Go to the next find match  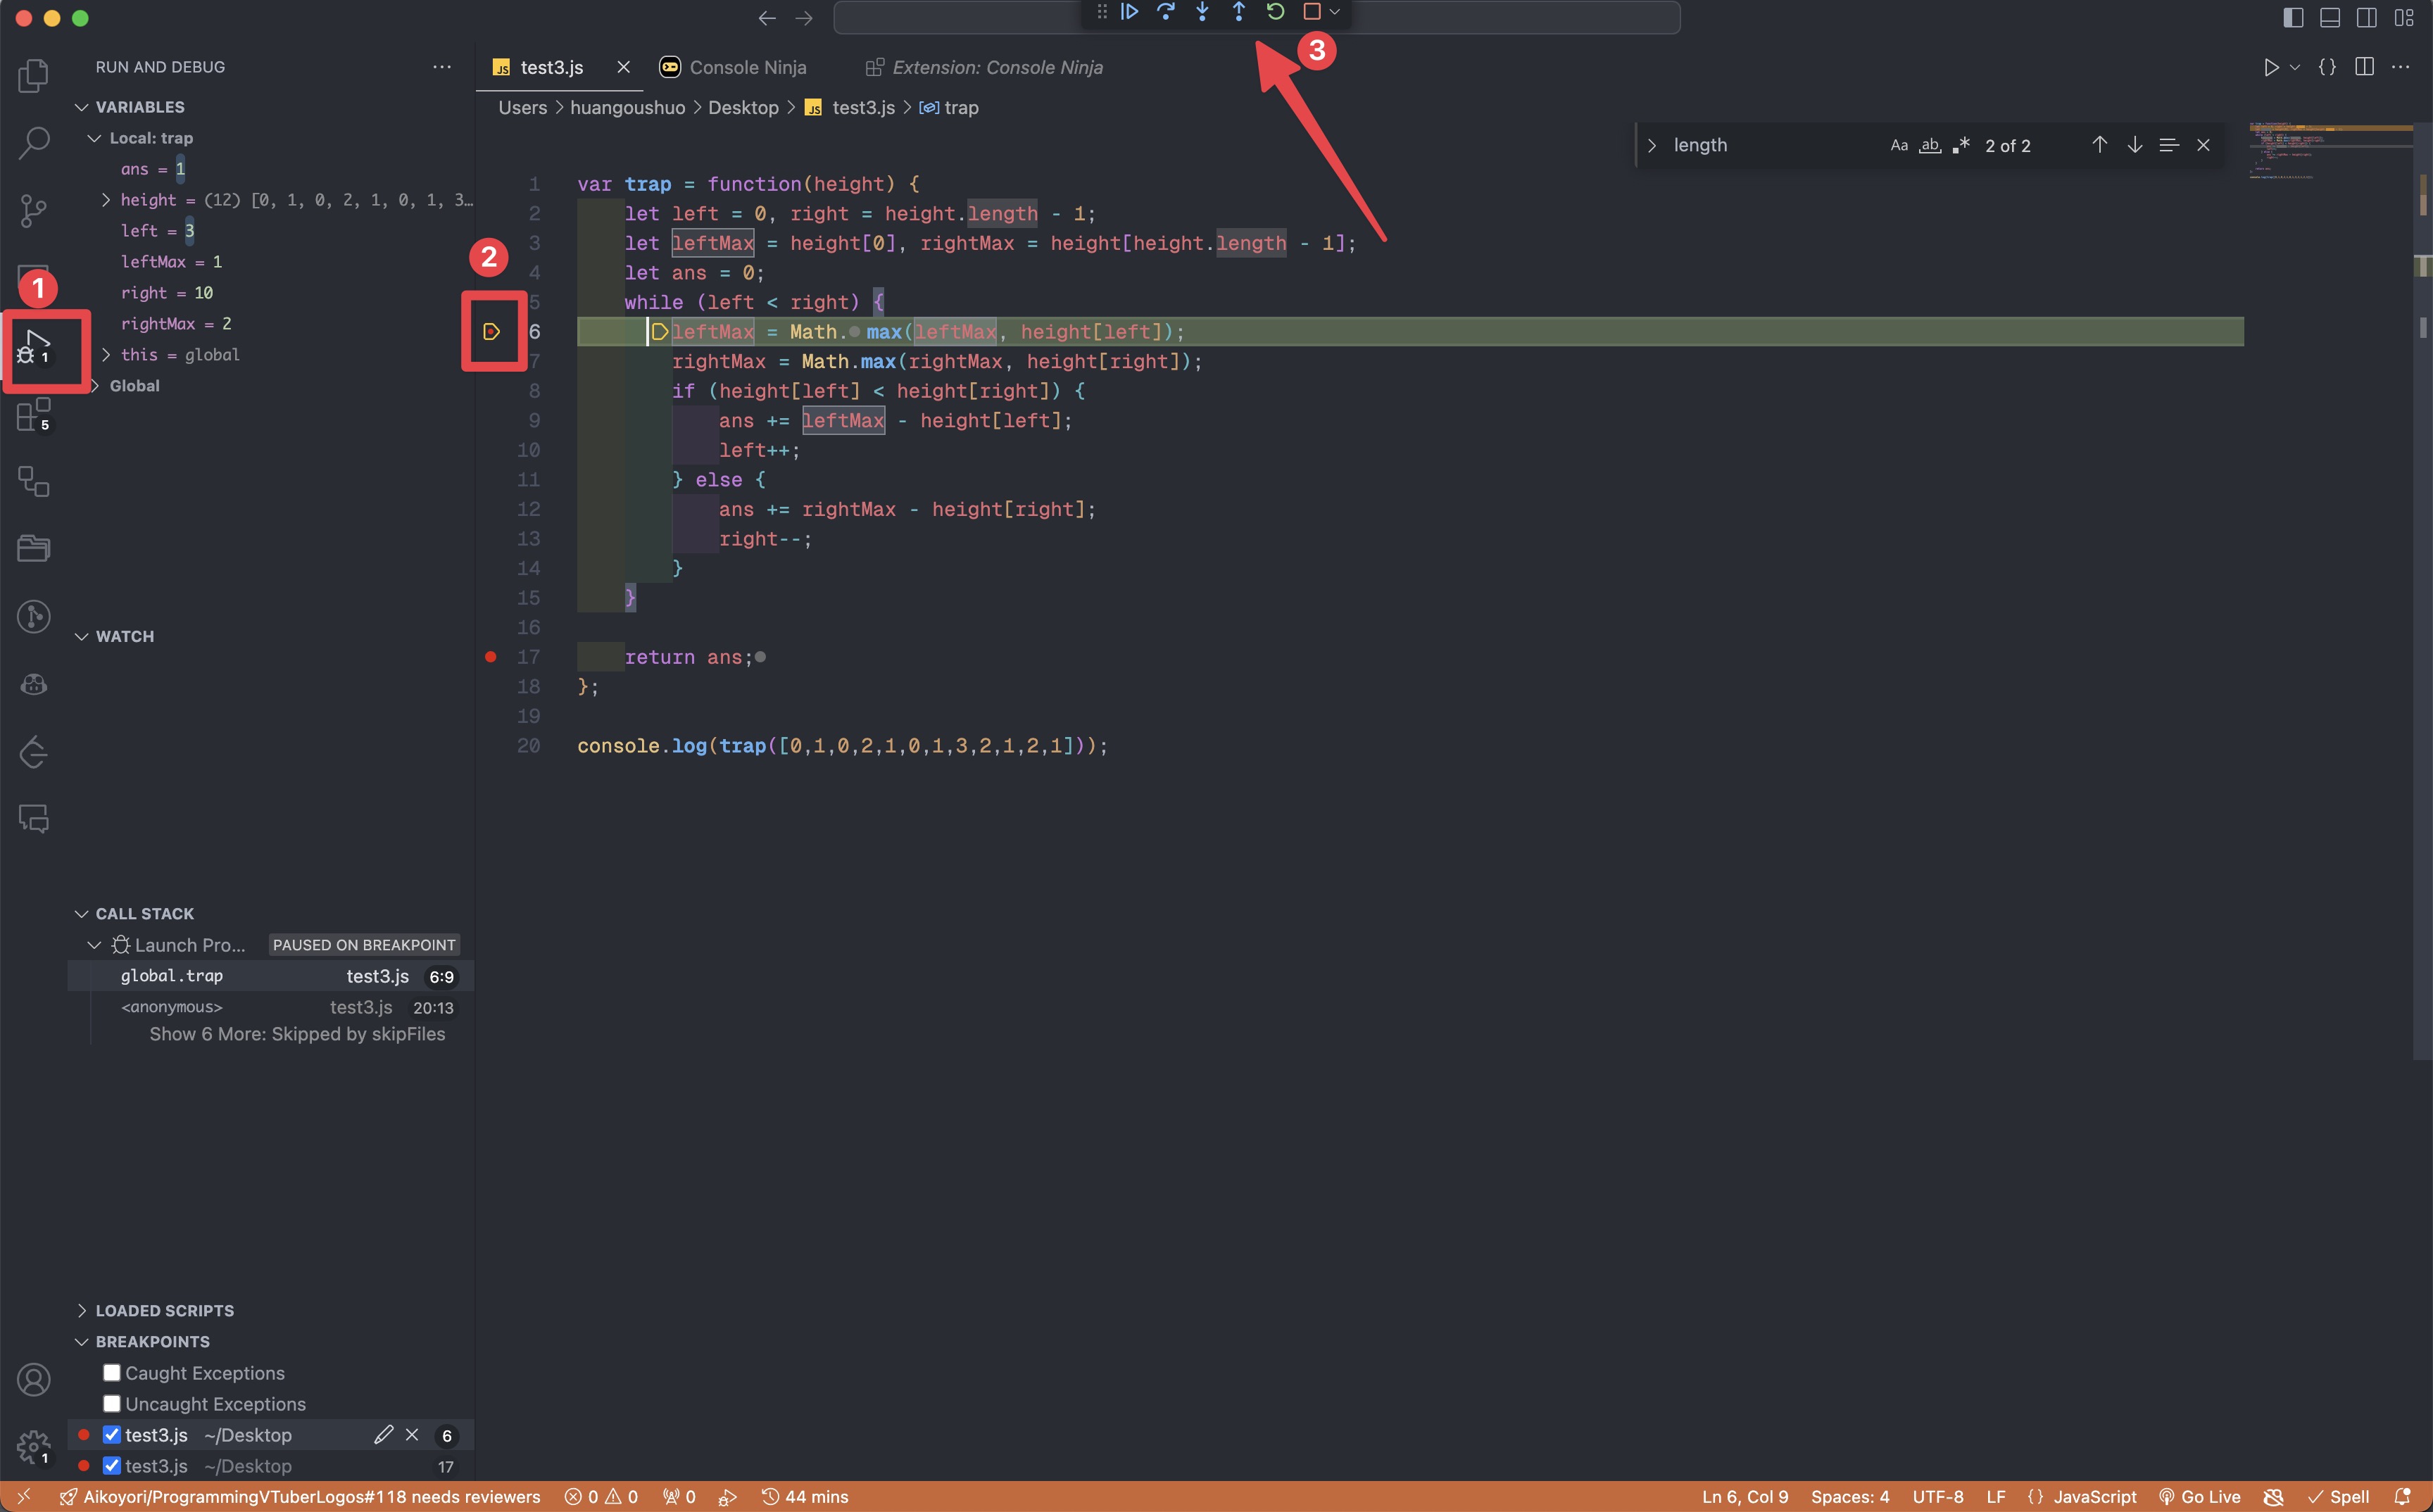pos(2135,145)
